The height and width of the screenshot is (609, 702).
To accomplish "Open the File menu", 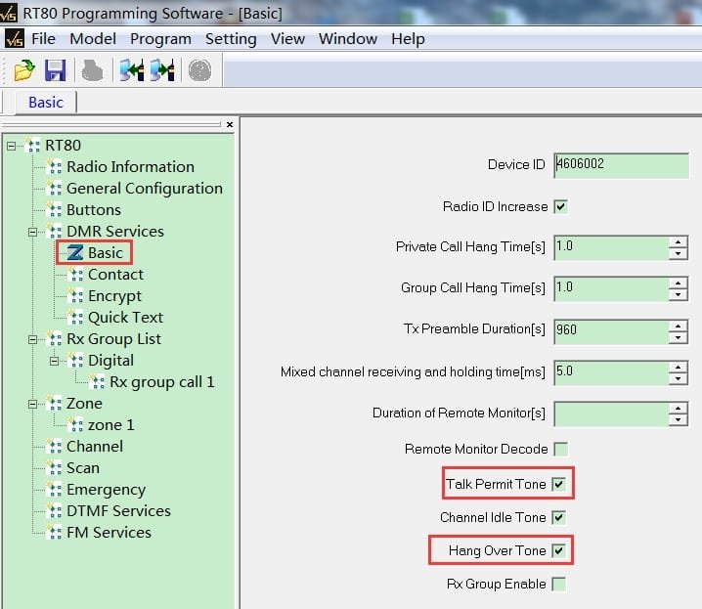I will (43, 39).
